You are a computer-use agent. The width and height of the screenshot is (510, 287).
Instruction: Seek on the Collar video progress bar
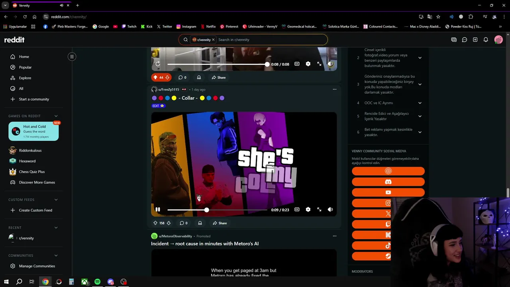[x=217, y=210]
